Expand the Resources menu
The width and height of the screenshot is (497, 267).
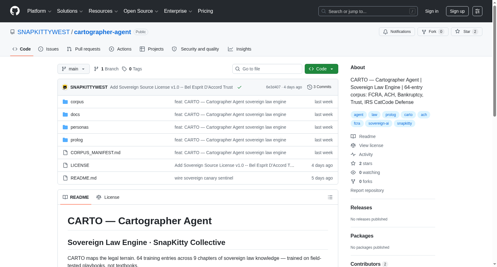(x=103, y=11)
